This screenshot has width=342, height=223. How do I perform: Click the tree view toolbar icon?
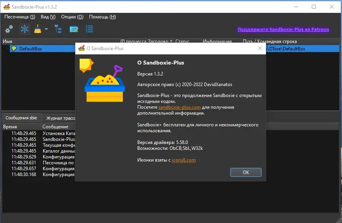pos(58,29)
